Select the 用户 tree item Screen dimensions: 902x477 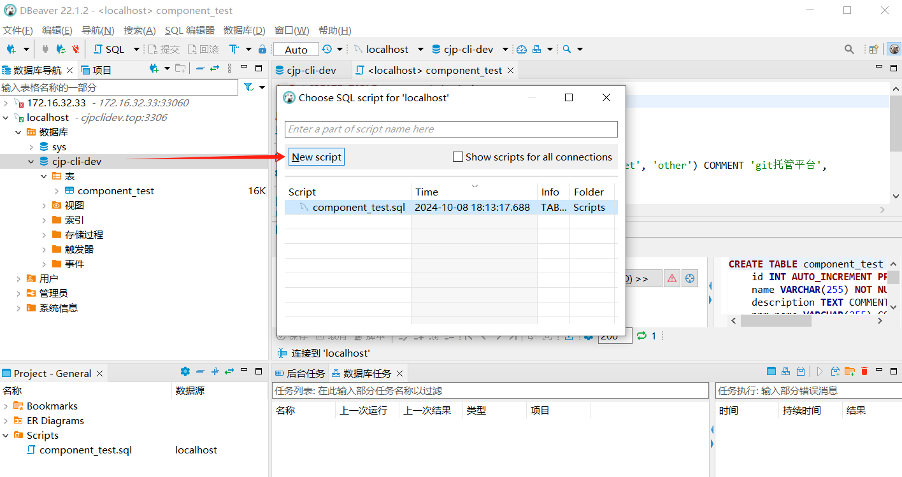[48, 278]
